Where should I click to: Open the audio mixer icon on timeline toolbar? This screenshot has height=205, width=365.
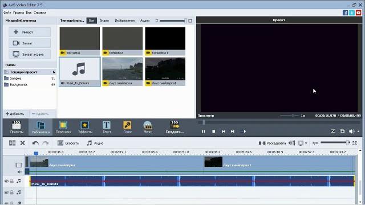click(291, 143)
